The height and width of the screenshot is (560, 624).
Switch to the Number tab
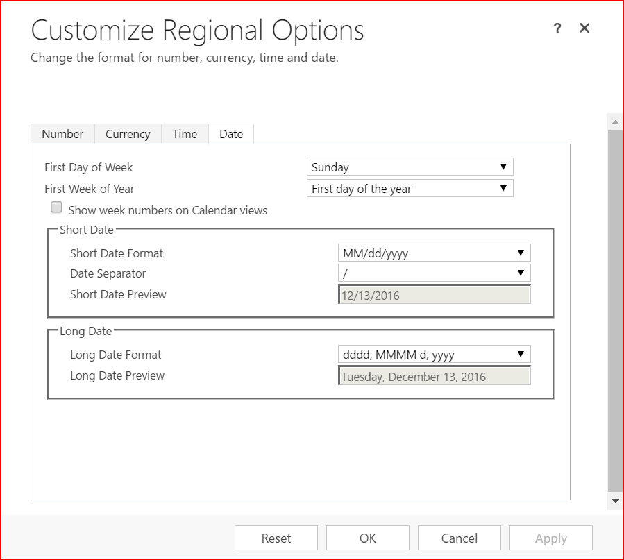62,134
